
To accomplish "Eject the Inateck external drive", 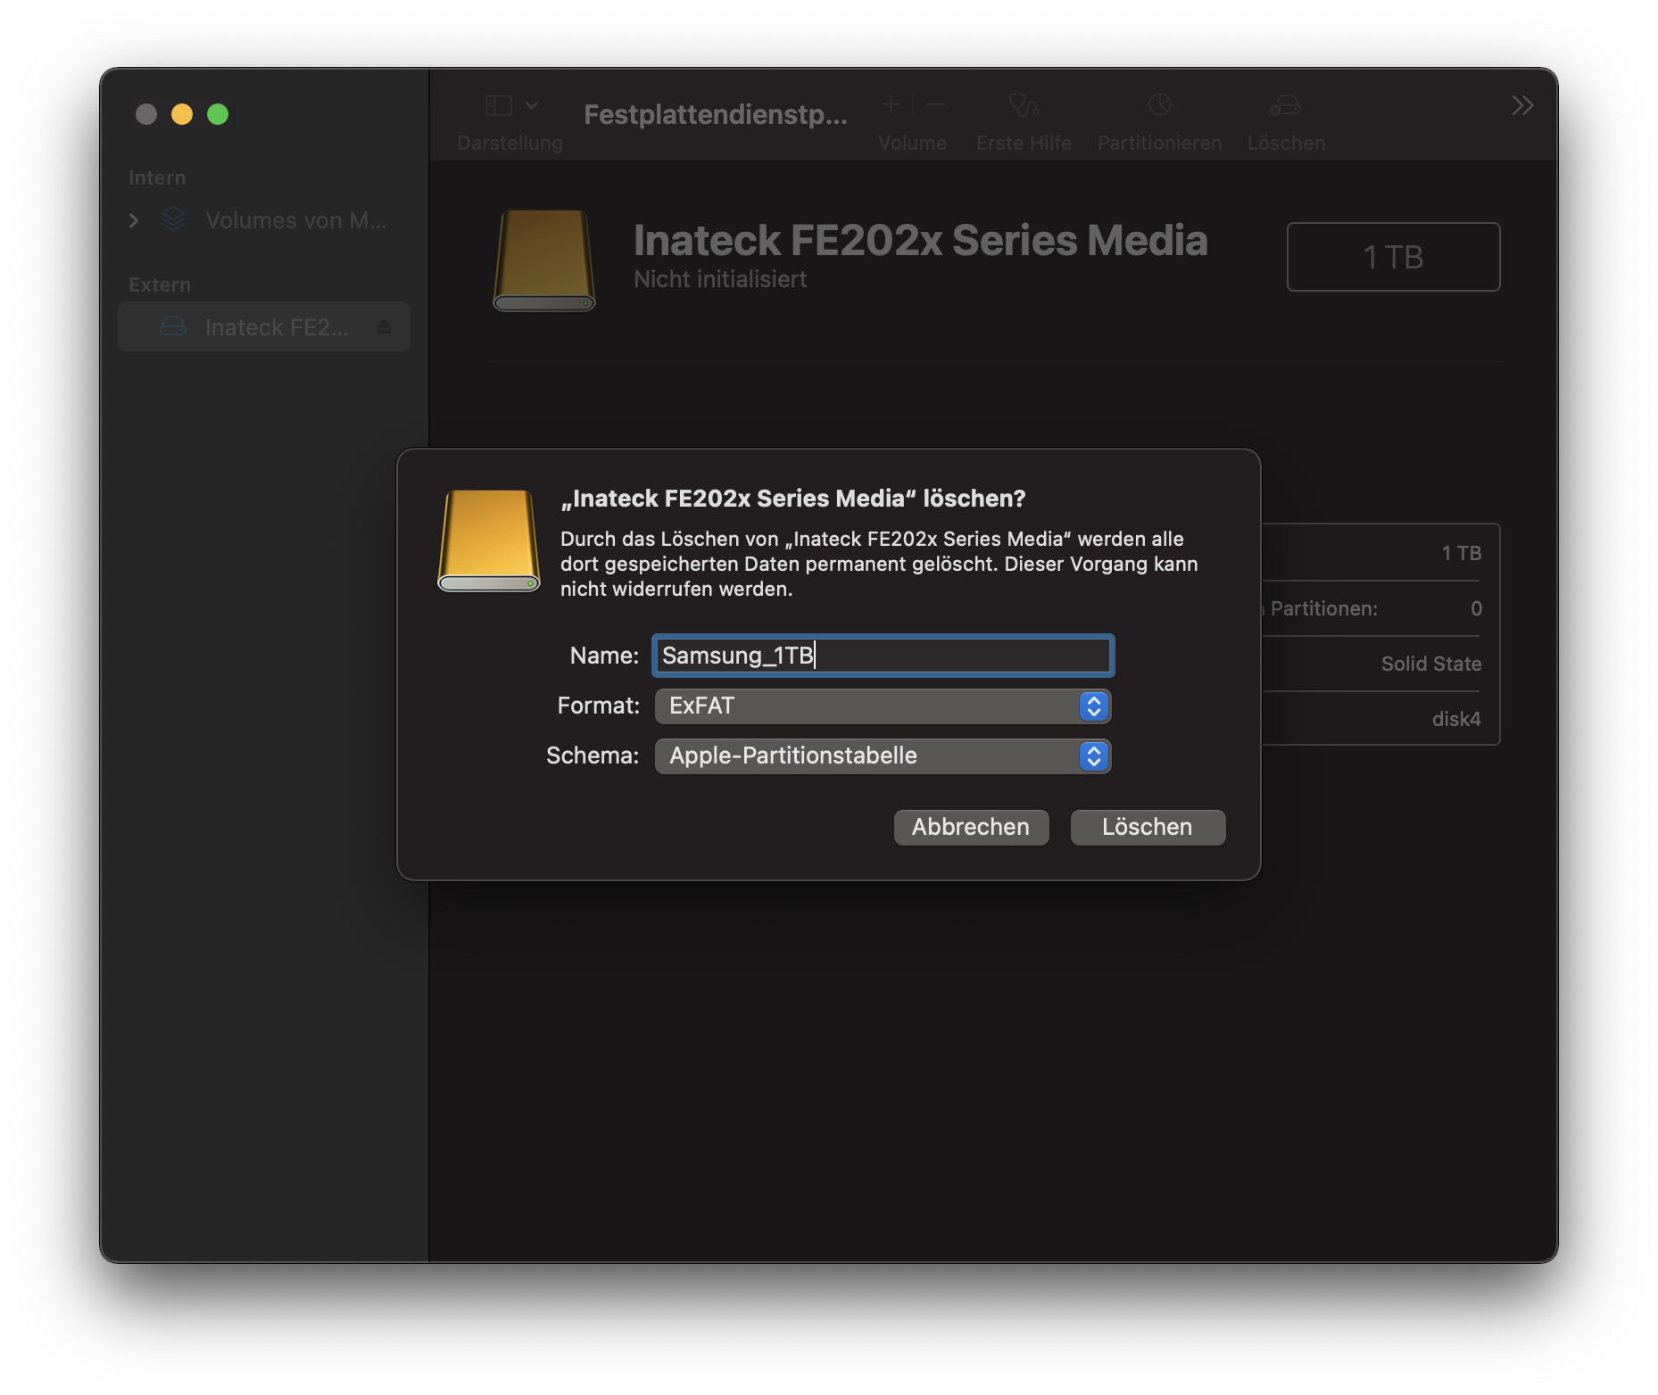I will pyautogui.click(x=384, y=327).
